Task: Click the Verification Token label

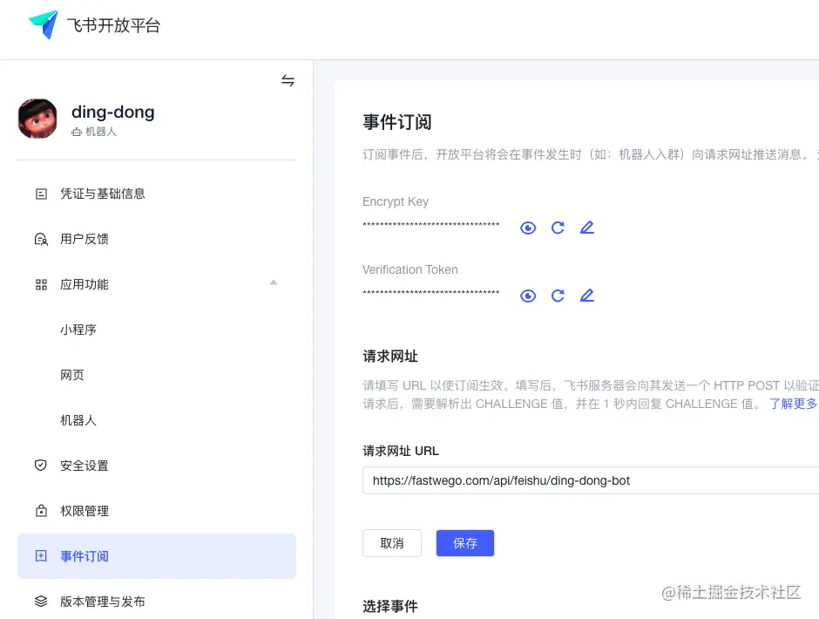Action: click(x=410, y=269)
